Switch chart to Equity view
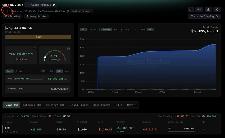225x138 pixels. 106,29
